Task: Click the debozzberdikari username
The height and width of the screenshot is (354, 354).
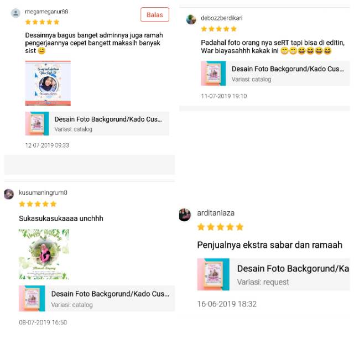Action: (221, 18)
